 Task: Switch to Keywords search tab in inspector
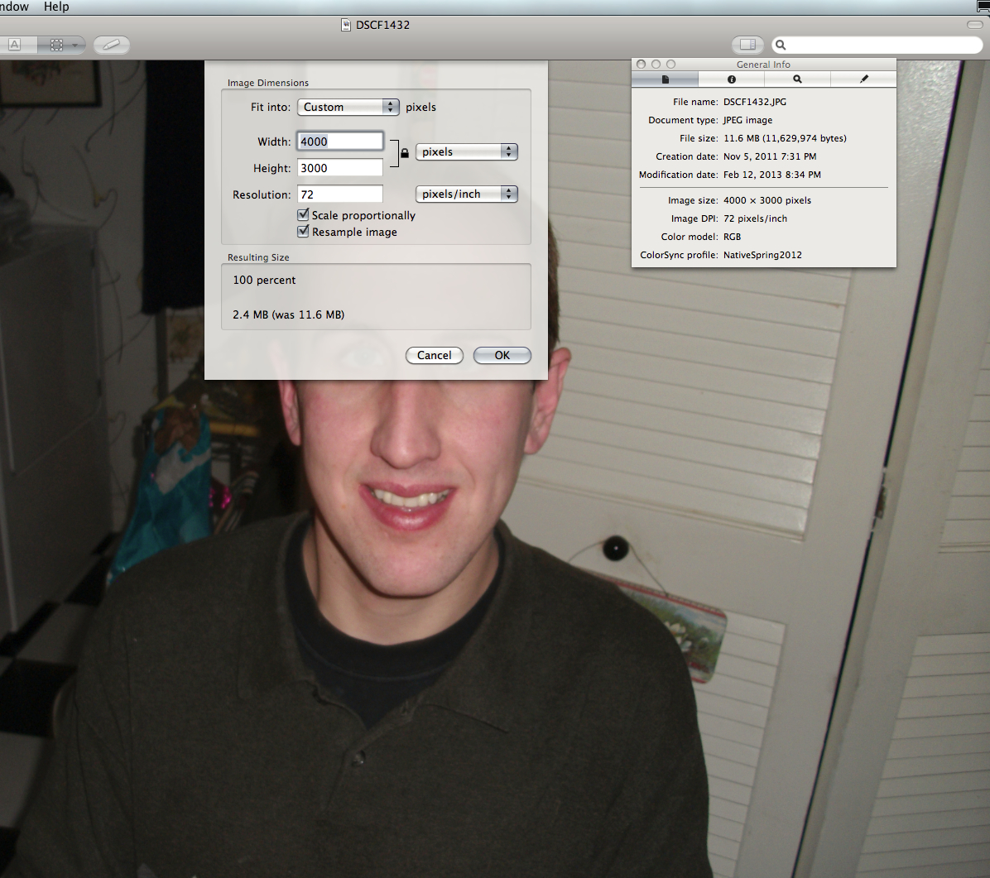[x=797, y=79]
